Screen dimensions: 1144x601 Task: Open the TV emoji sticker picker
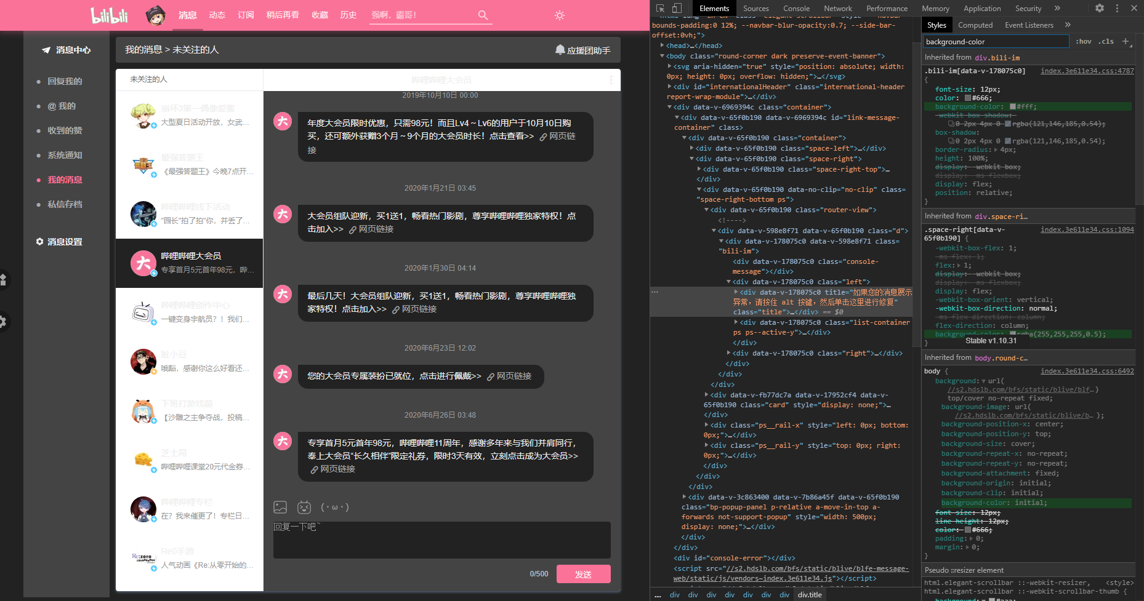304,507
